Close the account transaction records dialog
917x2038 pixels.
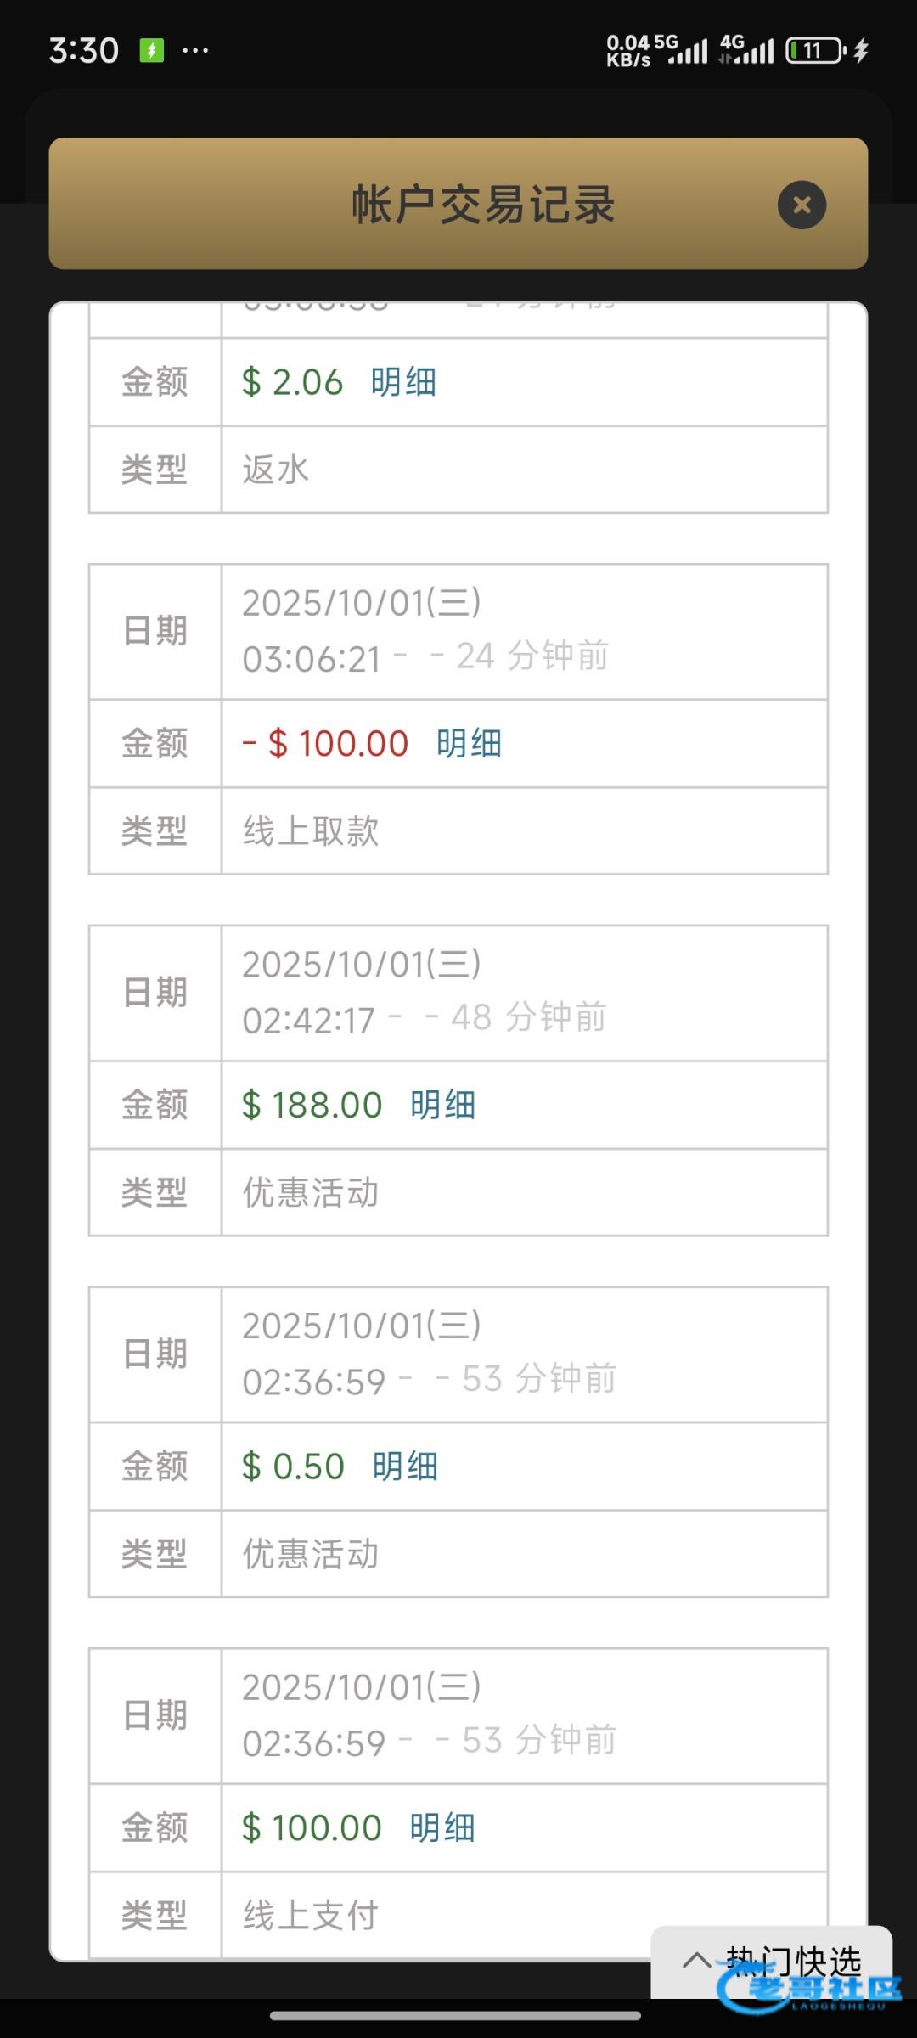[x=802, y=205]
